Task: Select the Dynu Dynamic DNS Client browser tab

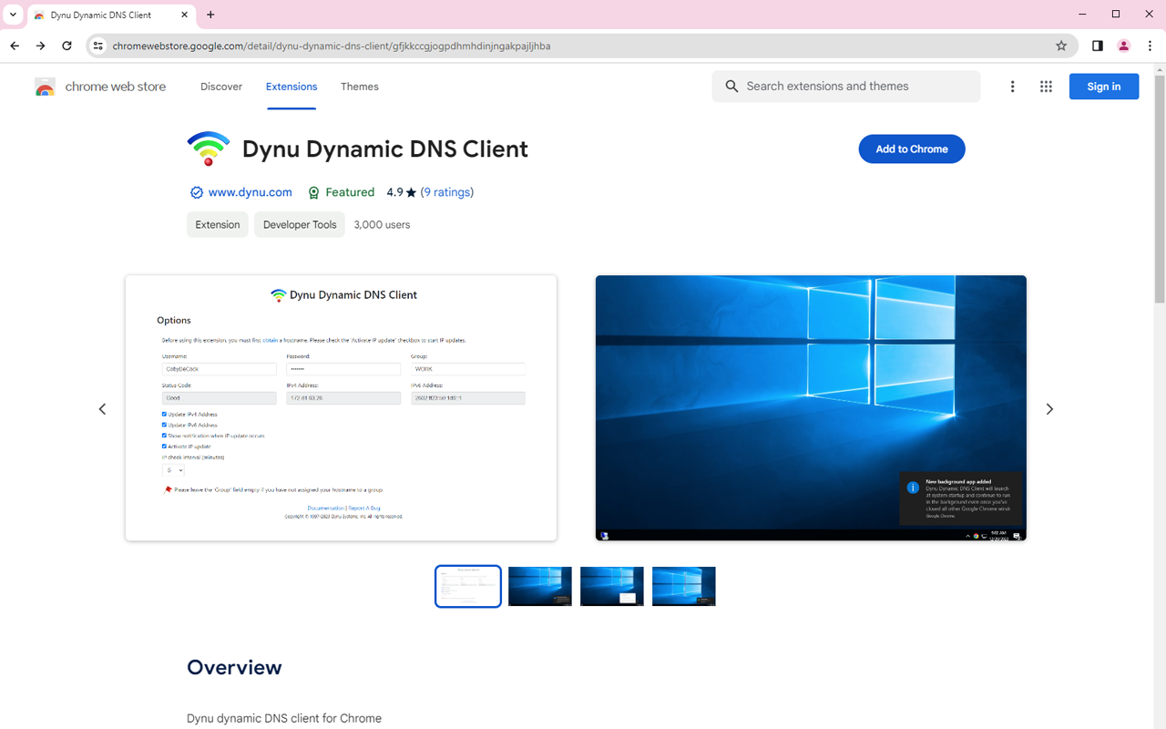Action: tap(111, 15)
